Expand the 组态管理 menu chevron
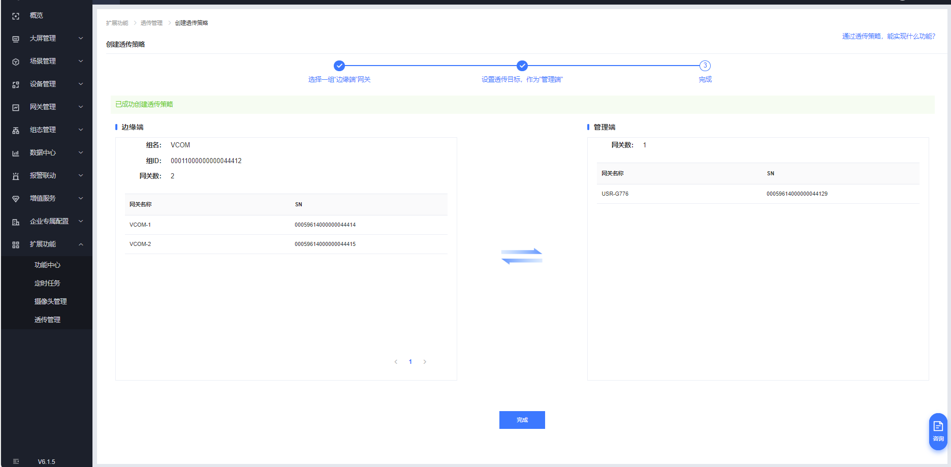Image resolution: width=951 pixels, height=467 pixels. [x=81, y=130]
